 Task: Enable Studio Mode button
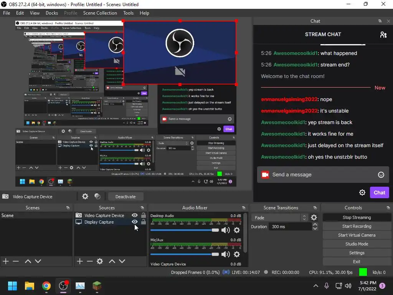tap(357, 244)
